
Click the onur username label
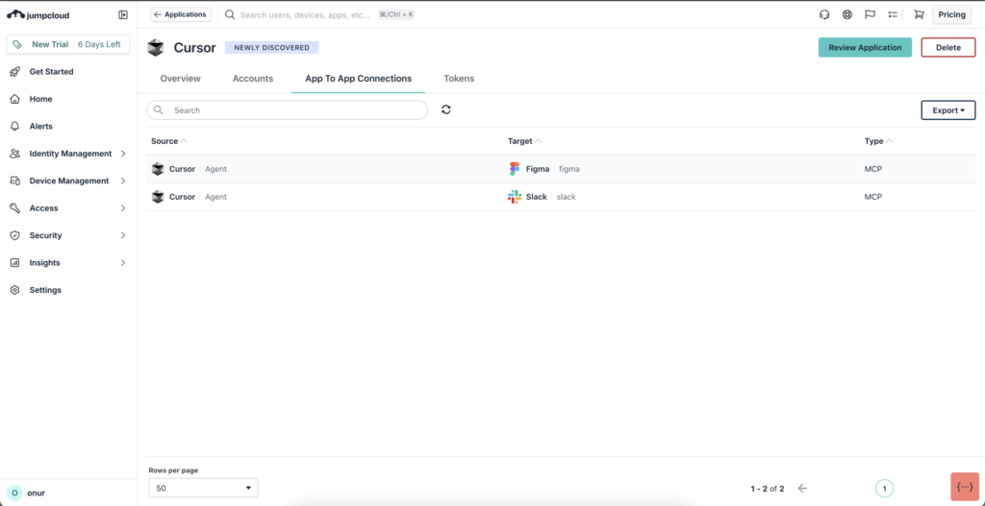[38, 493]
